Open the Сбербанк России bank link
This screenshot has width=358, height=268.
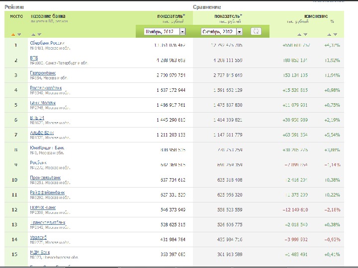(47, 43)
